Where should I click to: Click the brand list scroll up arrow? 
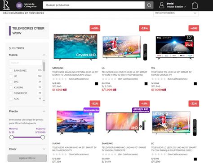(x=44, y=61)
